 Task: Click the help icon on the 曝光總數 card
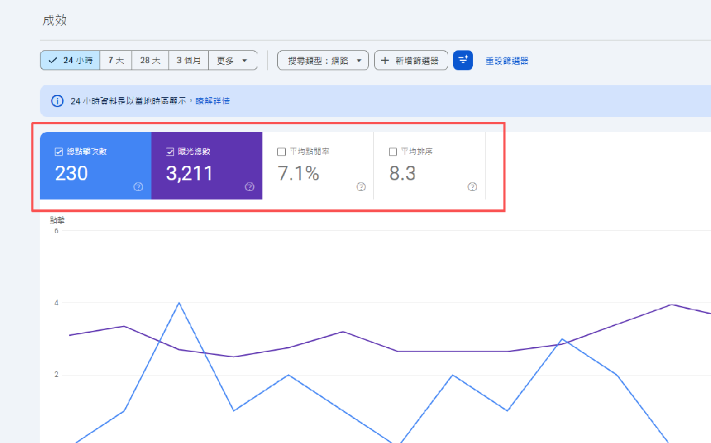(x=250, y=187)
